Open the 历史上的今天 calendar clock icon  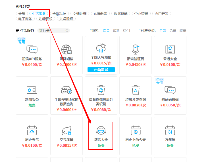pos(136,131)
